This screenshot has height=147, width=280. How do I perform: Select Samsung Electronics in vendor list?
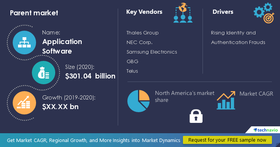coord(152,52)
